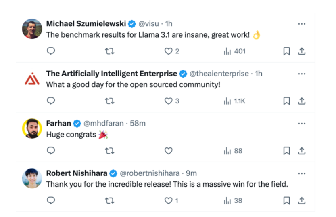Click Farhan's profile avatar
Image resolution: width=336 pixels, height=217 pixels.
tap(32, 129)
